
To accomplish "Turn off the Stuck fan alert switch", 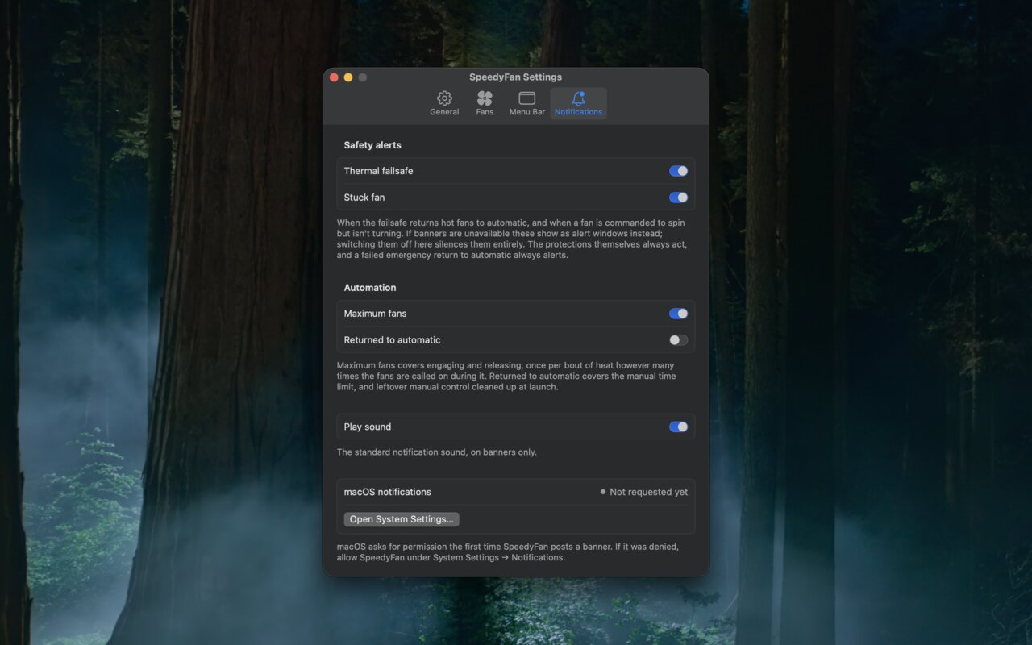I will point(678,198).
